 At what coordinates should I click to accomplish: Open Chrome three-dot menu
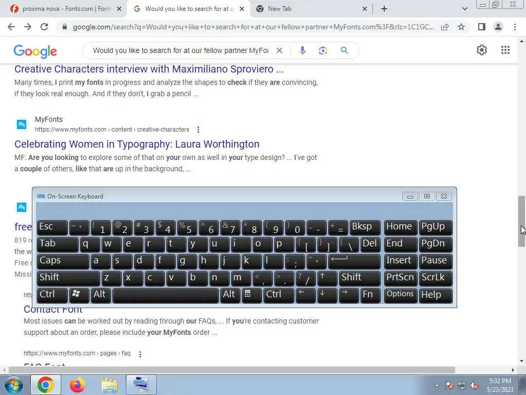click(515, 27)
